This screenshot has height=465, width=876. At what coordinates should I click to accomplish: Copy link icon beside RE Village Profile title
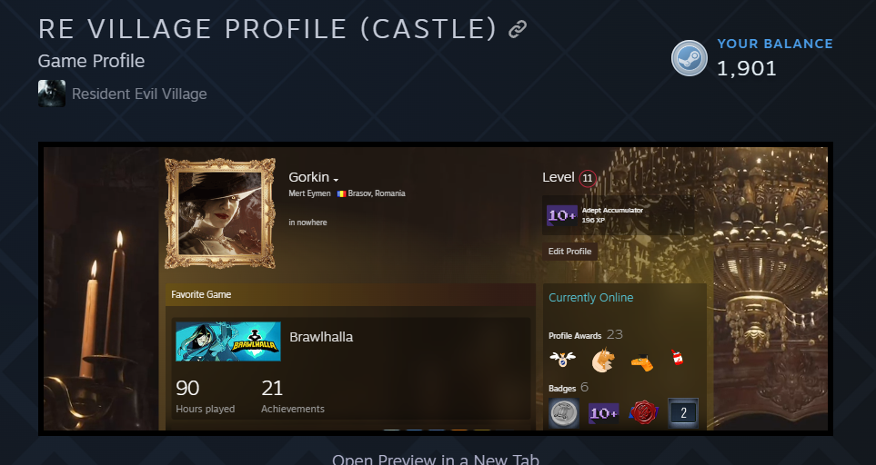click(518, 28)
